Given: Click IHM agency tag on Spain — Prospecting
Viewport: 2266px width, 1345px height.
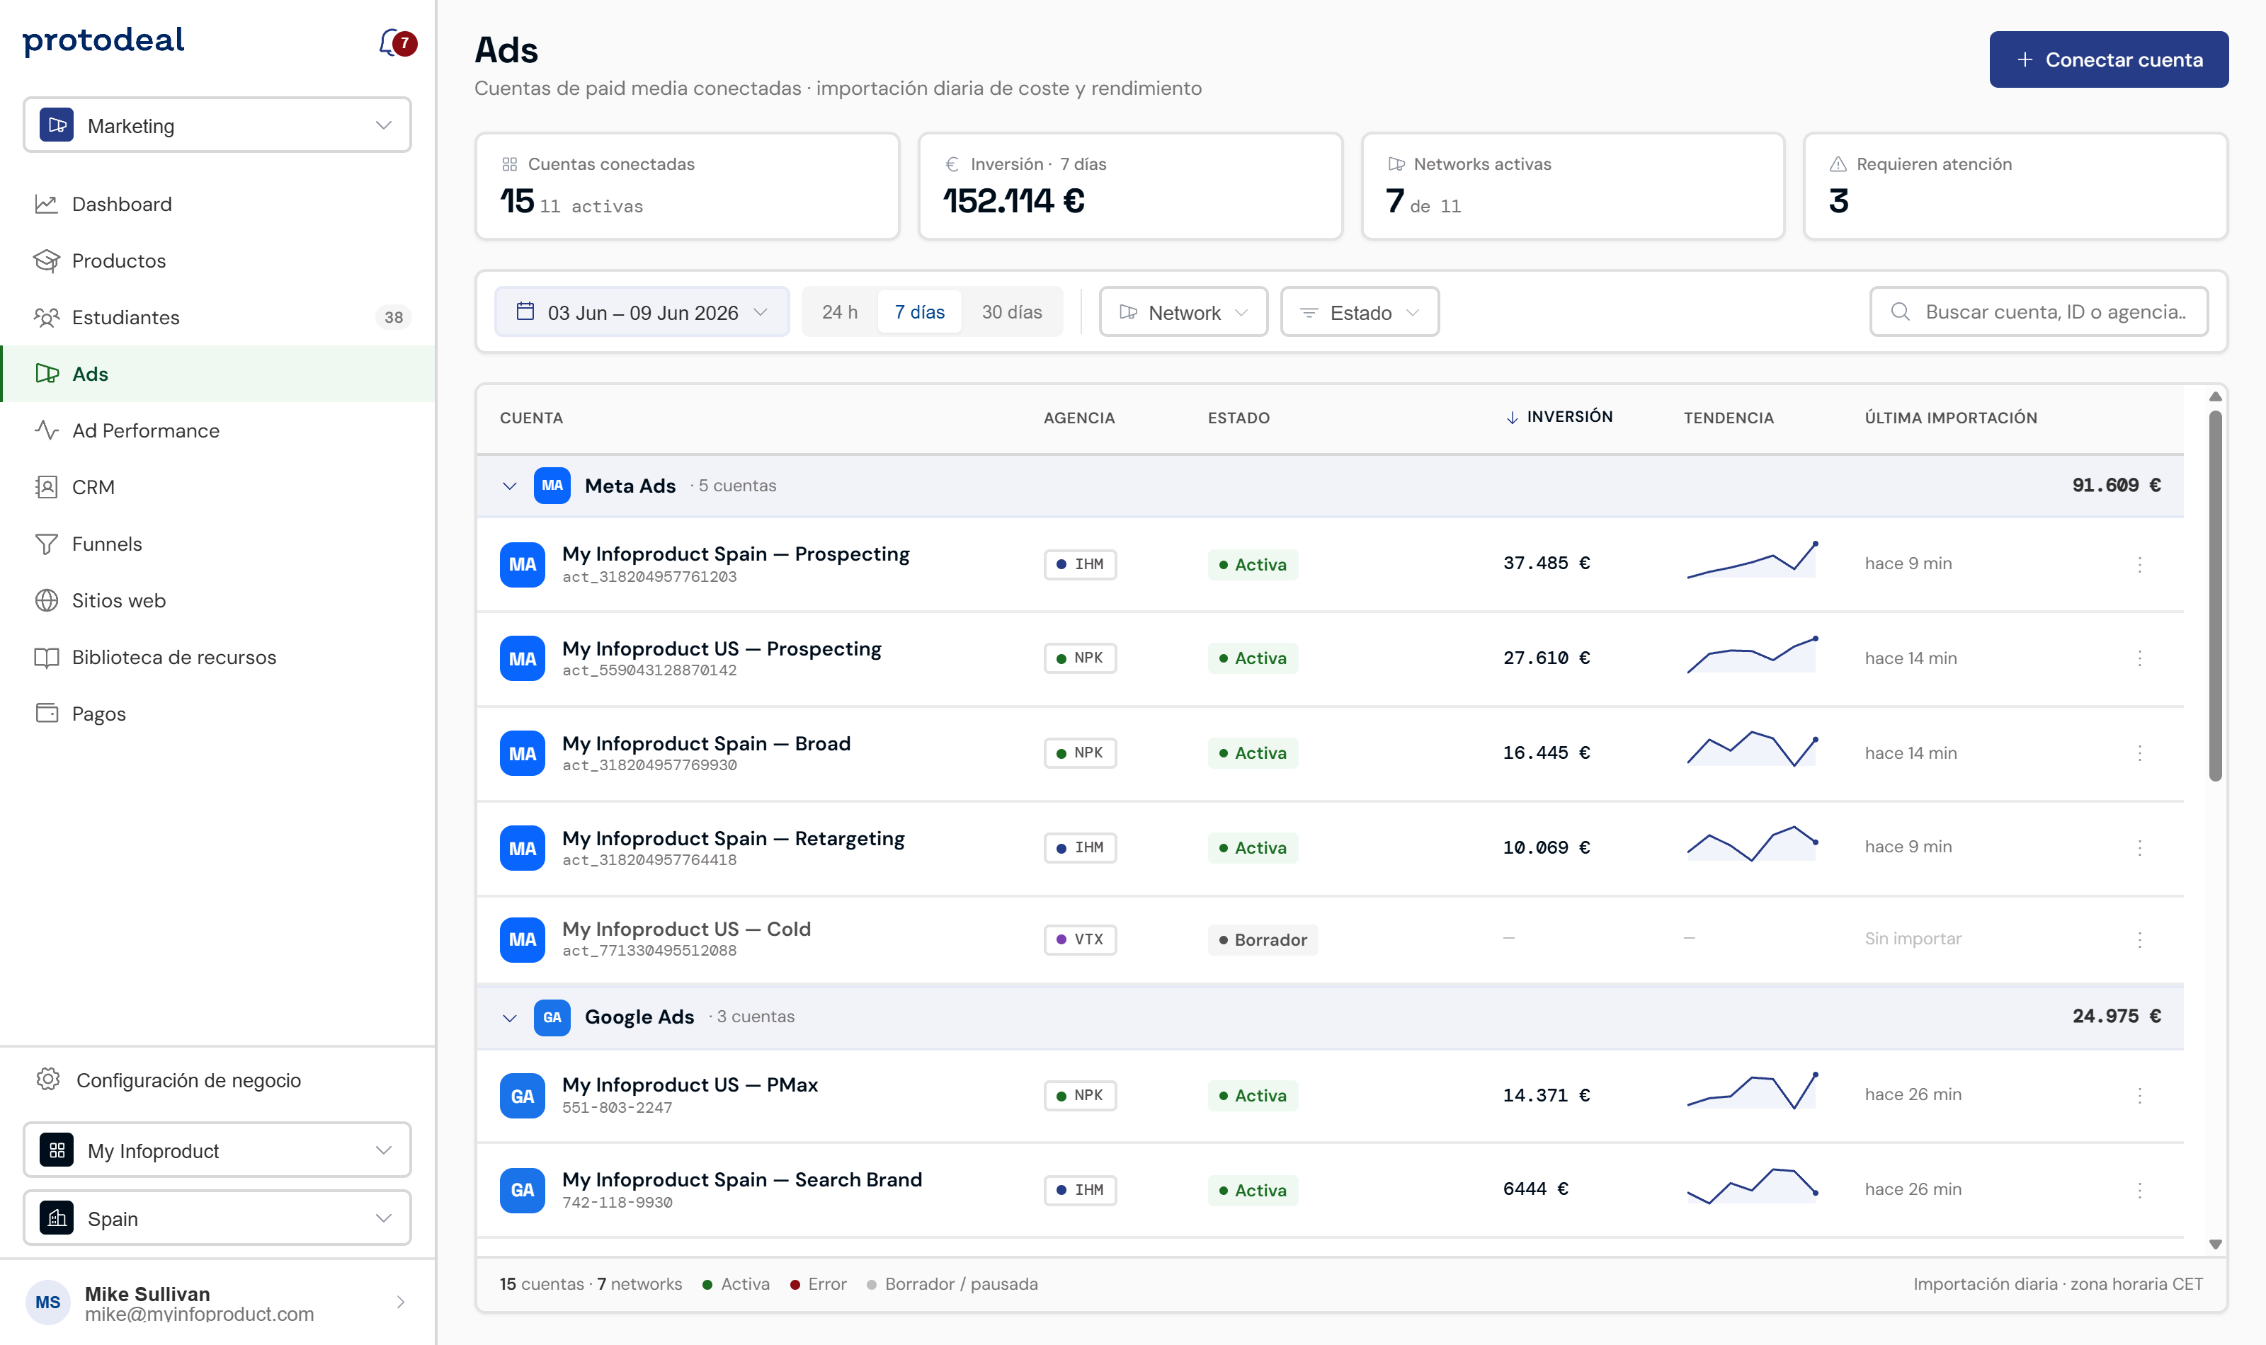Looking at the screenshot, I should tap(1079, 563).
